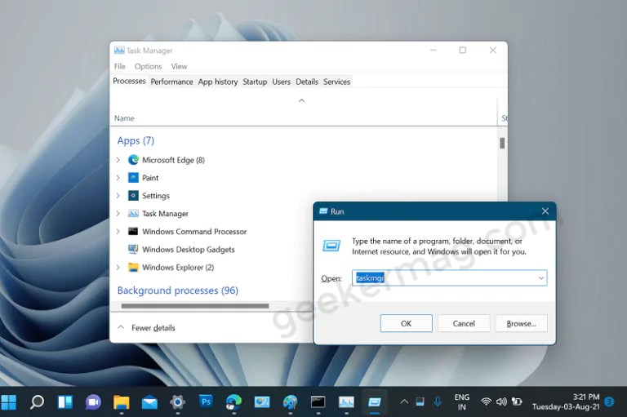Click Microsoft Edge icon in process list
Image resolution: width=627 pixels, height=417 pixels.
[x=133, y=160]
